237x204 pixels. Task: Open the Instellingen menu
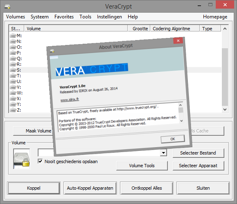coord(109,17)
